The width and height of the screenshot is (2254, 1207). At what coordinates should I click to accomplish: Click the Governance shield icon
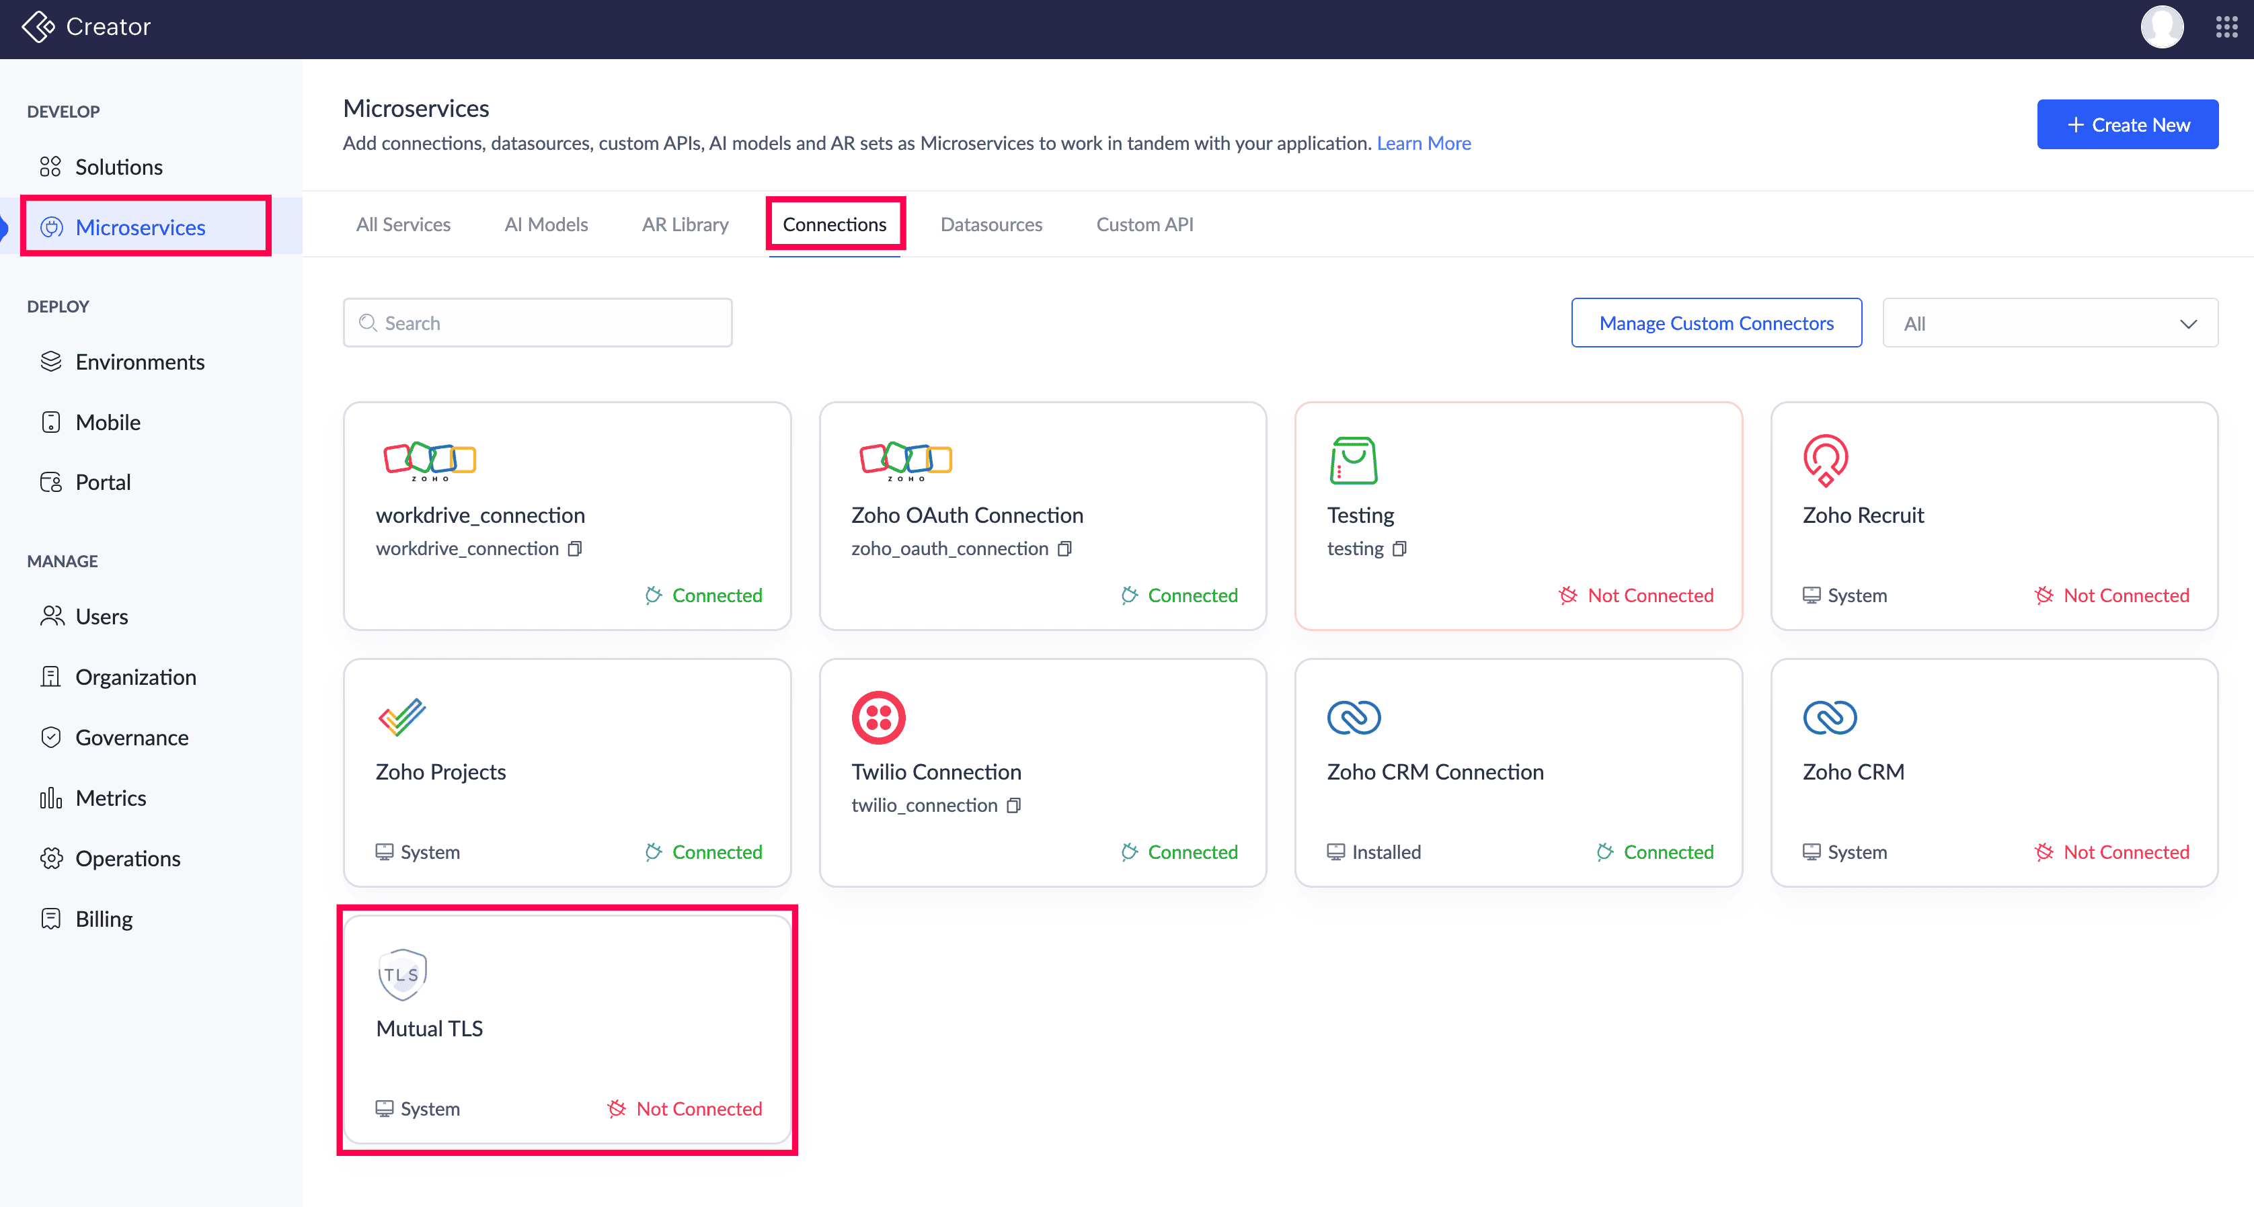point(50,737)
